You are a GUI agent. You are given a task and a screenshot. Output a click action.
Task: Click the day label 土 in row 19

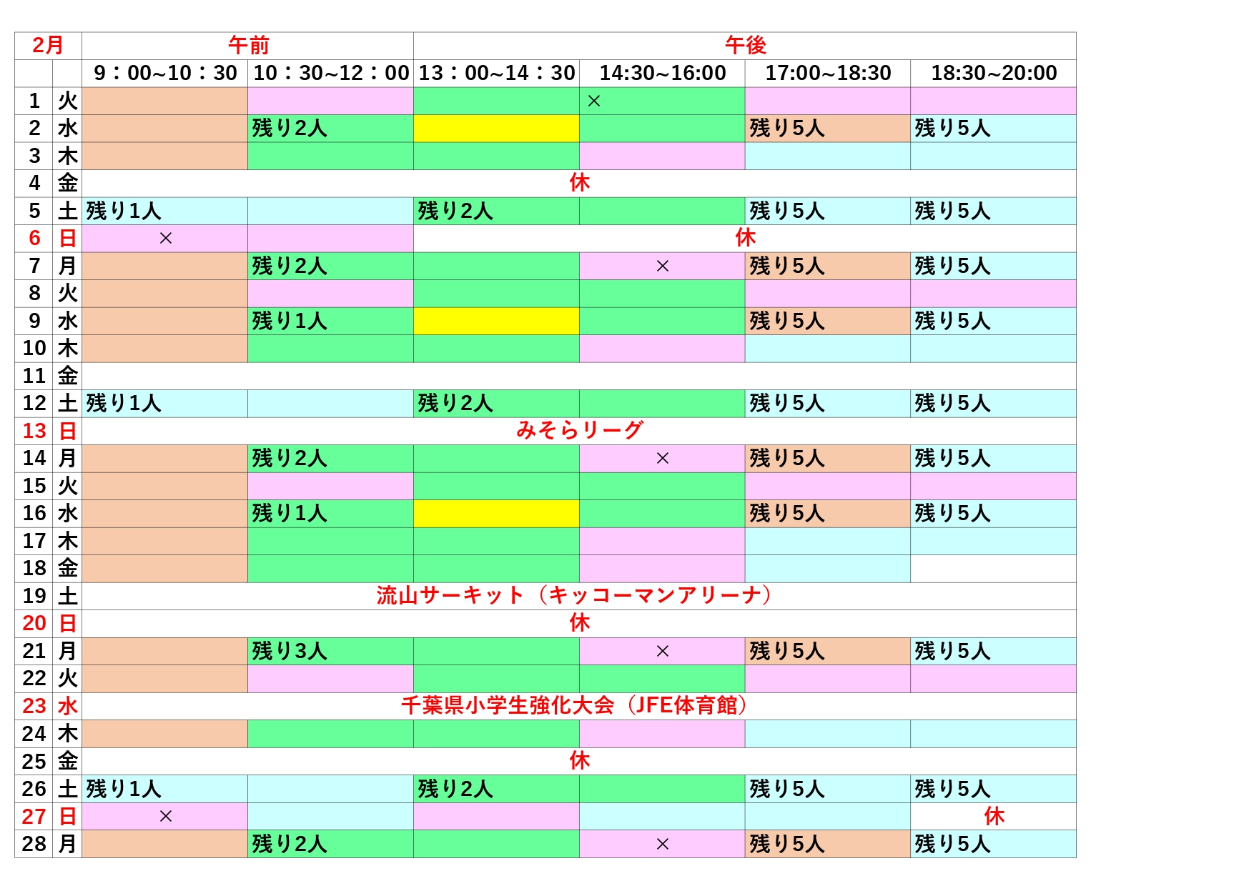click(67, 596)
